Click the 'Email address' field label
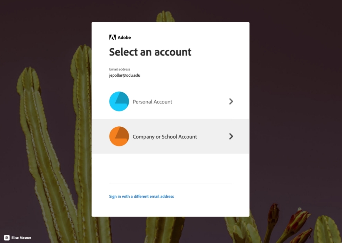 coord(120,69)
